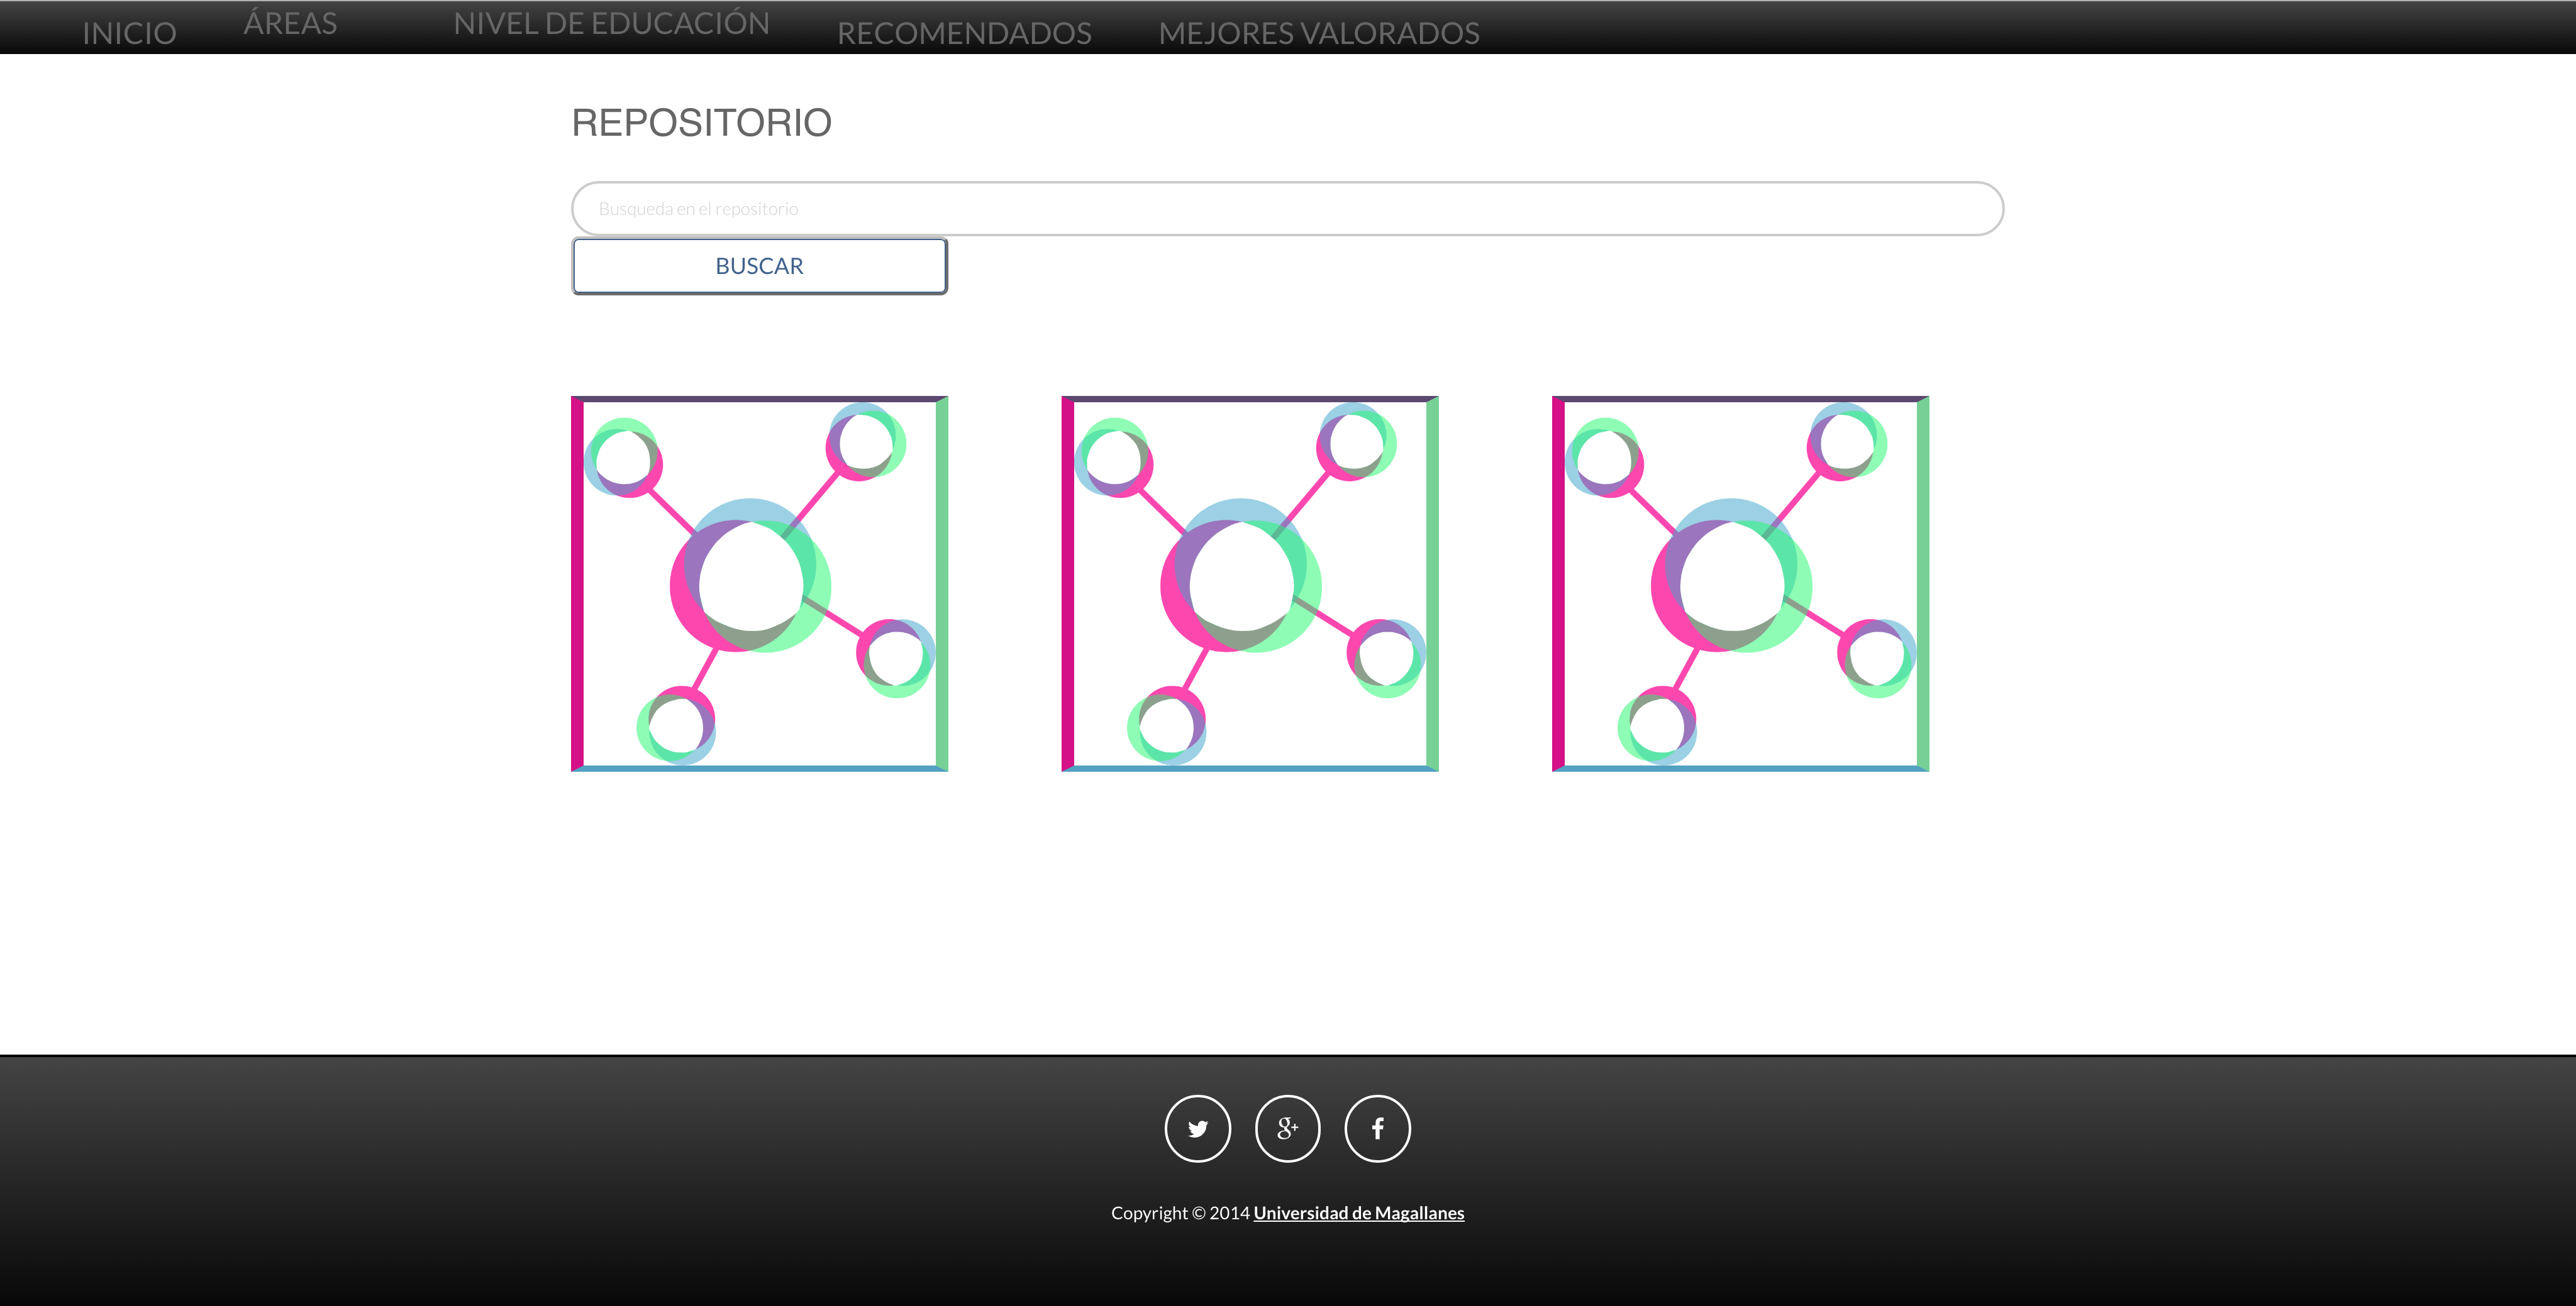Go to the INICIO menu item
Screen dimensions: 2576x1306
[x=129, y=33]
